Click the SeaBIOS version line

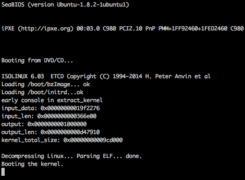click(65, 5)
